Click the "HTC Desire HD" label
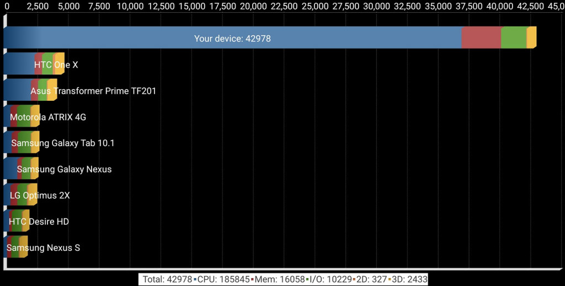 coord(39,222)
